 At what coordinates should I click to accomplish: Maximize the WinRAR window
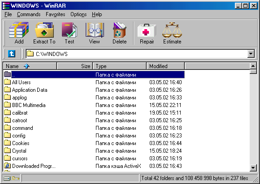point(245,6)
